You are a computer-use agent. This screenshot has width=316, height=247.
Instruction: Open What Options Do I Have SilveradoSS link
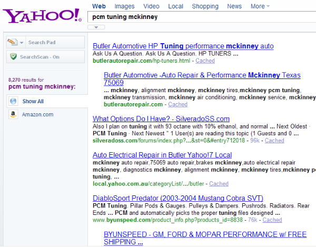coord(161,118)
